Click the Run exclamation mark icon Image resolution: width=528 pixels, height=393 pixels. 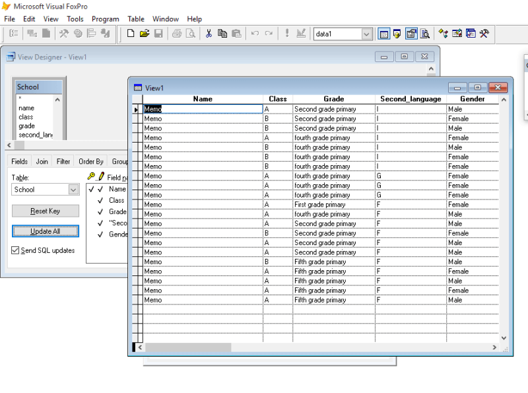tap(287, 33)
